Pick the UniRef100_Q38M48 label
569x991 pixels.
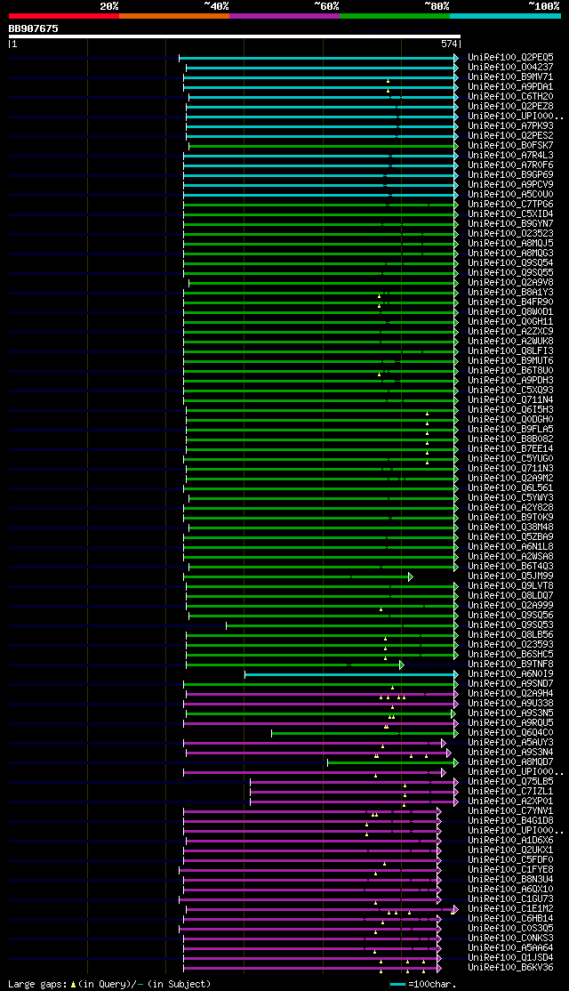[x=510, y=528]
